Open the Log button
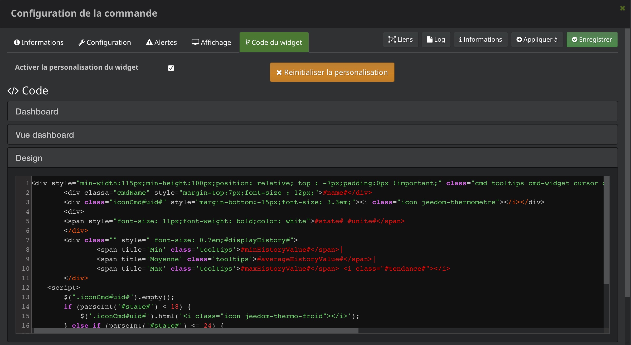 pyautogui.click(x=436, y=40)
